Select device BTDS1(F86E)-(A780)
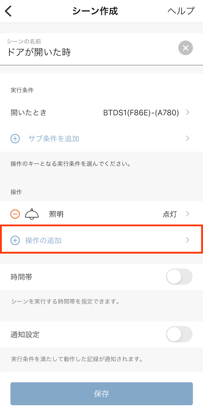The image size is (203, 408). click(x=141, y=113)
